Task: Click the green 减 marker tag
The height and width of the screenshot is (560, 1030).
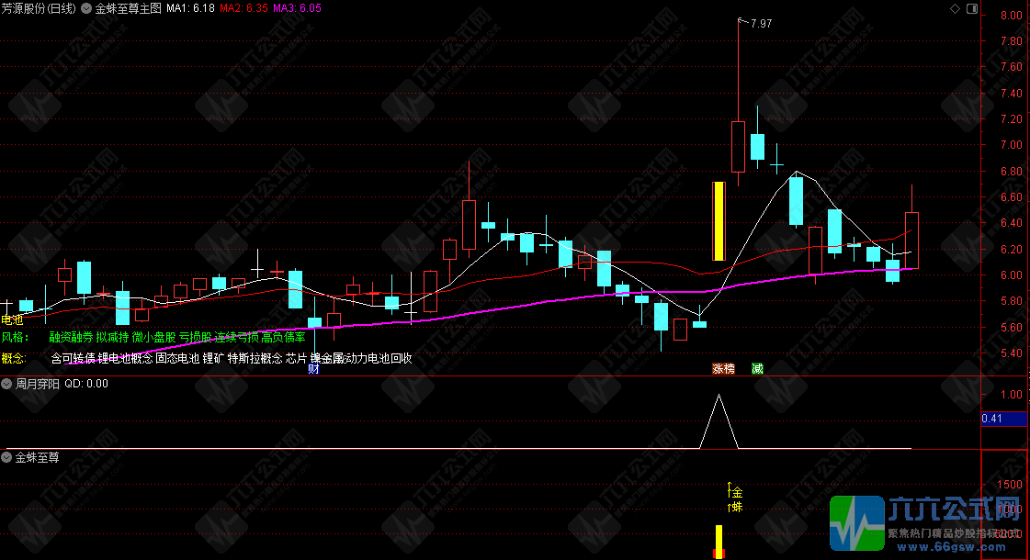Action: [x=757, y=369]
